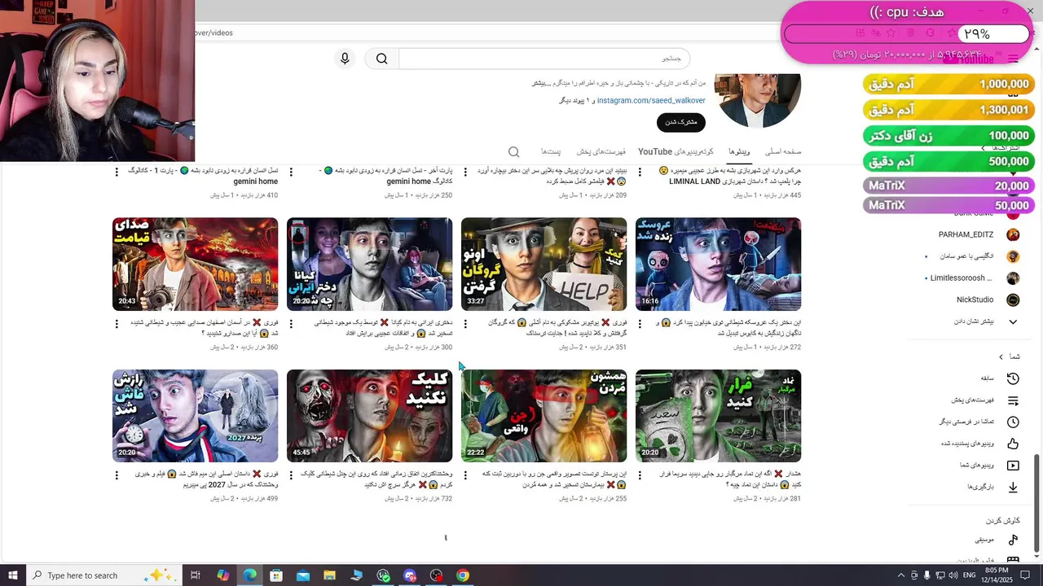
Task: Open the 20:43 صدای قیامت video thumbnail
Action: pyautogui.click(x=196, y=264)
